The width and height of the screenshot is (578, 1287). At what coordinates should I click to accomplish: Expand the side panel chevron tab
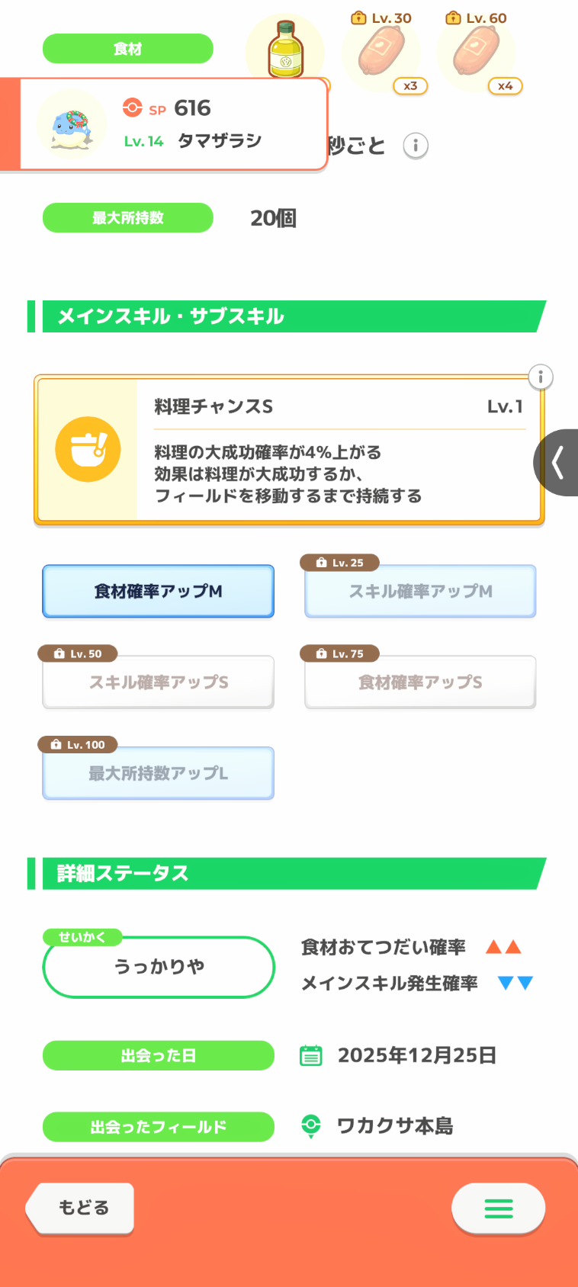point(558,463)
